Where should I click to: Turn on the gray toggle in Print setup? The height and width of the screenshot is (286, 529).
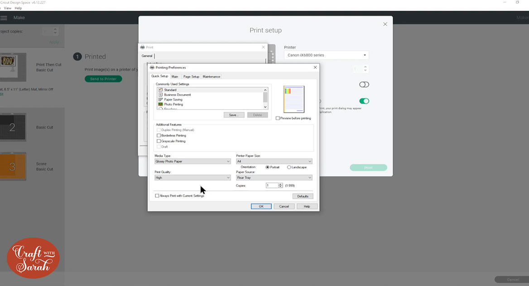pos(364,85)
